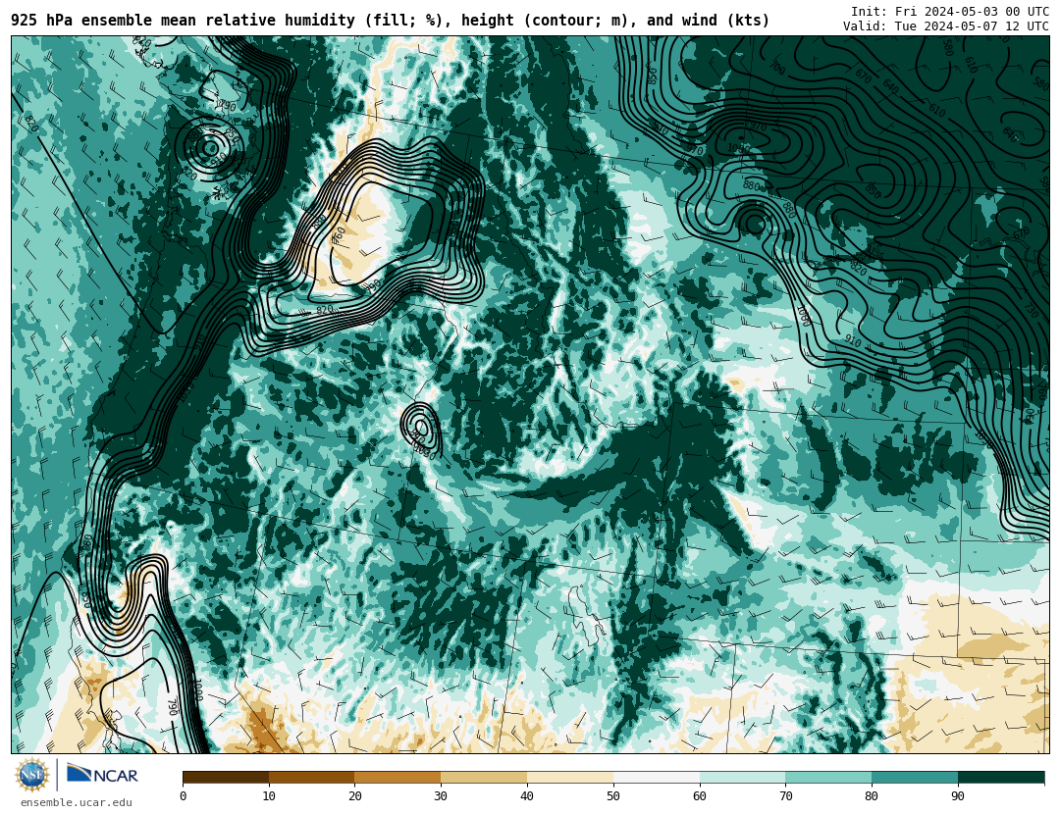Pick the brown 10–20% colorbar segment
Screen dimensions: 1060x815
(312, 778)
